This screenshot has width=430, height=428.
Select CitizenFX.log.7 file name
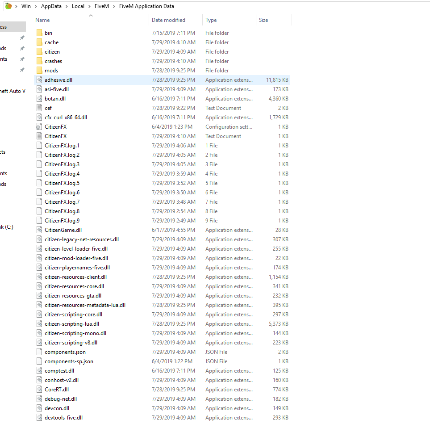(x=62, y=201)
